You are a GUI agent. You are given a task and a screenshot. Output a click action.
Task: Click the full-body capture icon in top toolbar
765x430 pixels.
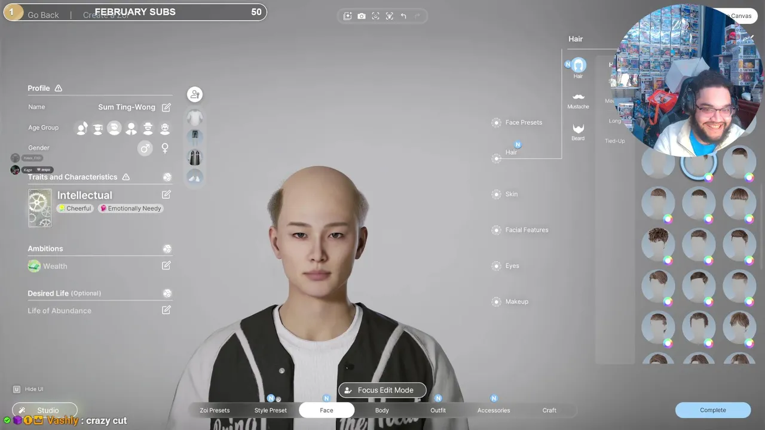tap(390, 16)
